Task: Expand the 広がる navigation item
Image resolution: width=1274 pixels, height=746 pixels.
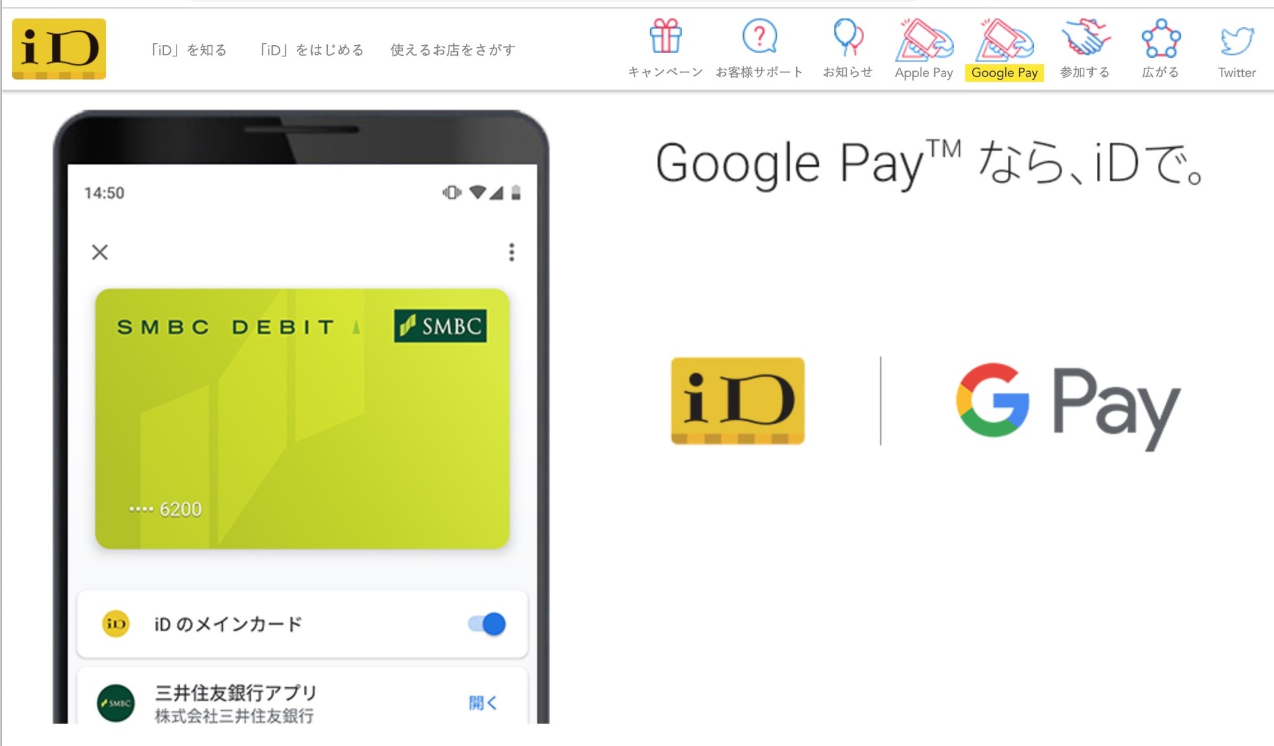Action: point(1159,50)
